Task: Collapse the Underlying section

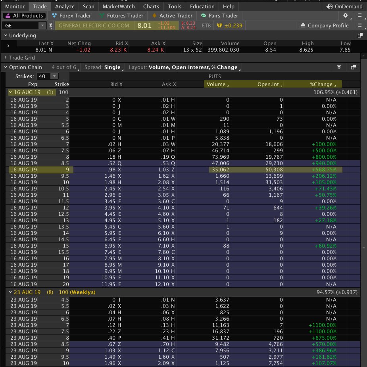Action: [x=6, y=35]
